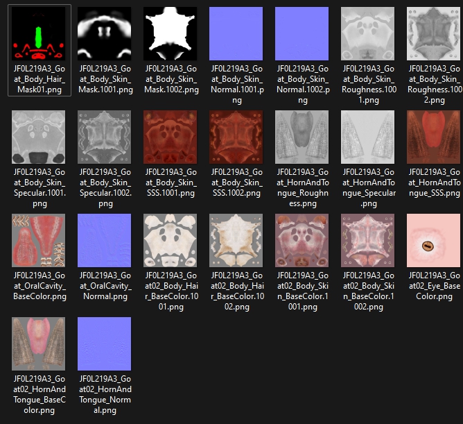The image size is (463, 424).
Task: Click Goat_HornAndTongue_SSS.png texture
Action: [434, 137]
